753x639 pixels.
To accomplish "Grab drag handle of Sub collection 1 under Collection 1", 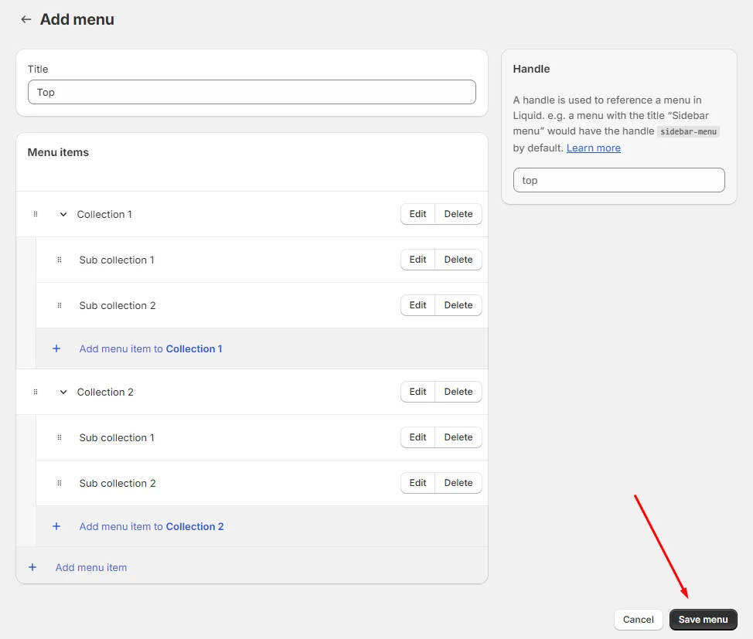I will click(60, 260).
